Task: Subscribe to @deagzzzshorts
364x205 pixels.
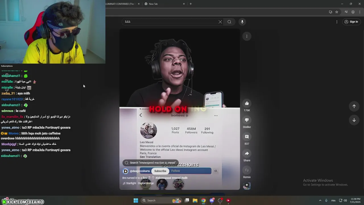Action: tap(160, 171)
